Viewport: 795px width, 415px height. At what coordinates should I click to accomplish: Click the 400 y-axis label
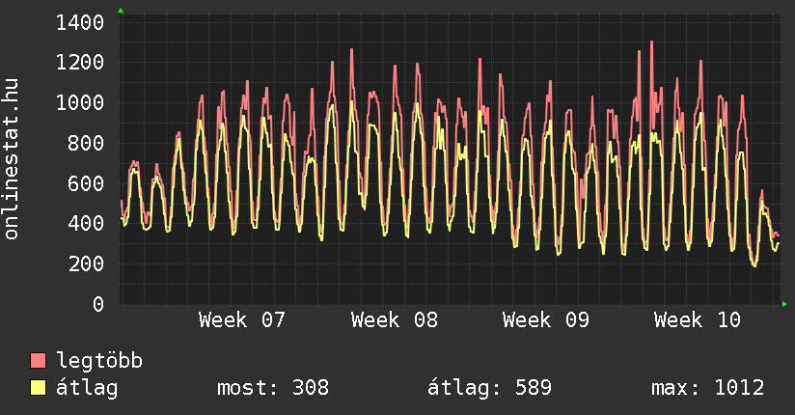[87, 224]
